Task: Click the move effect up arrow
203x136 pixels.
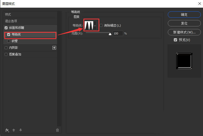Action: point(14,130)
